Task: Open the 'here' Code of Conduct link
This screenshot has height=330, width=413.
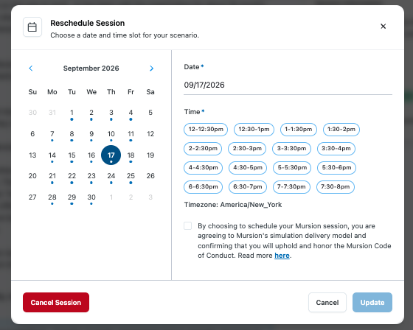Action: pos(282,256)
